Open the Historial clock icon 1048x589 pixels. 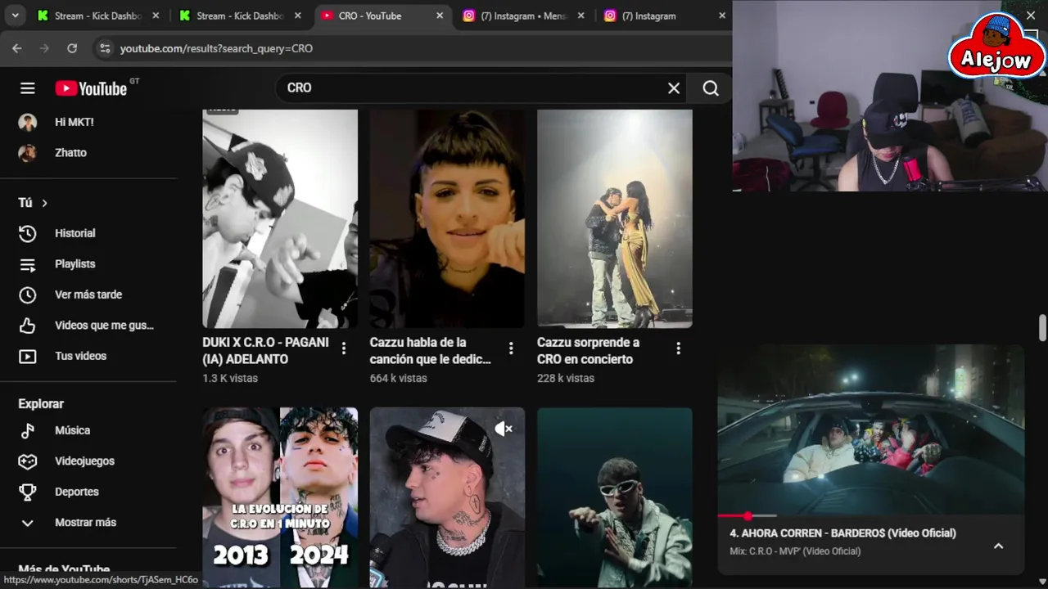coord(28,233)
